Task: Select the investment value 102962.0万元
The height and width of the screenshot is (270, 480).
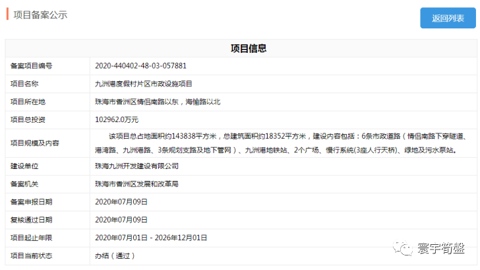Action: pyautogui.click(x=117, y=120)
